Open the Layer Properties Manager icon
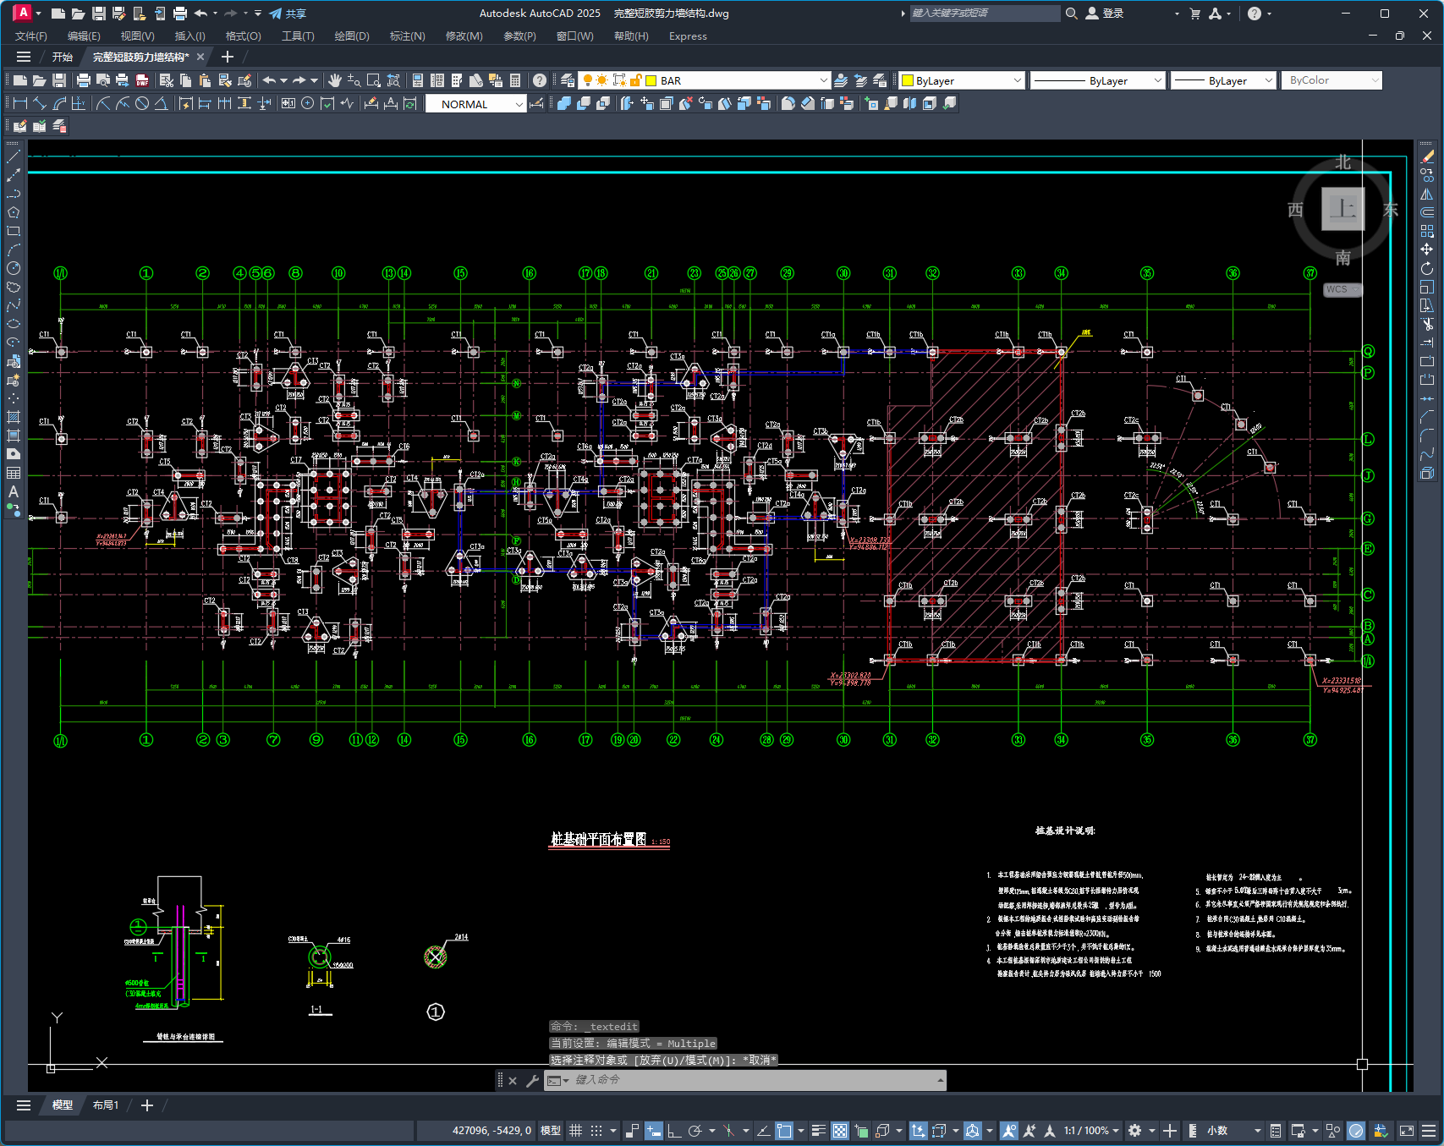 (x=568, y=80)
